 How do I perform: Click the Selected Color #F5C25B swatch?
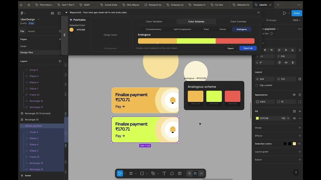(71, 30)
